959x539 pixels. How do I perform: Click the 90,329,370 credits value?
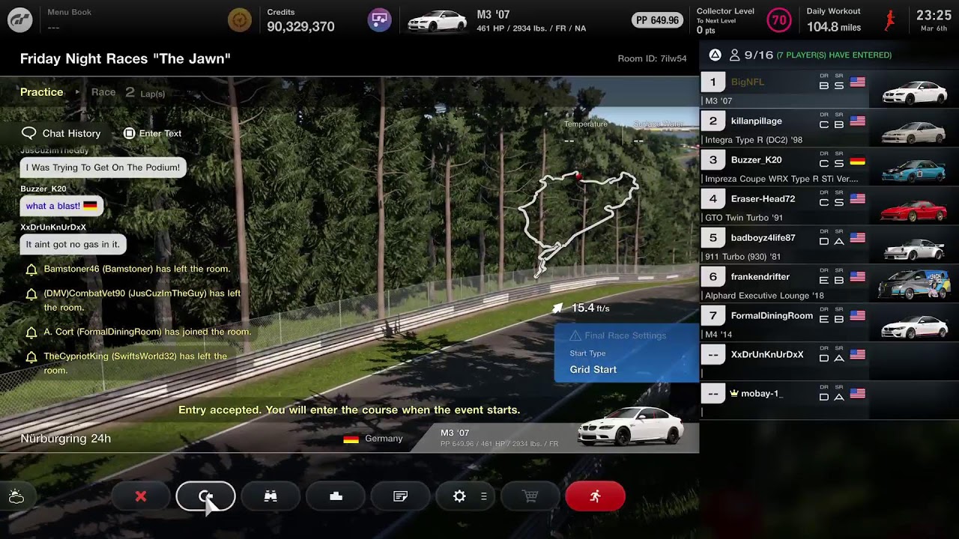coord(300,27)
